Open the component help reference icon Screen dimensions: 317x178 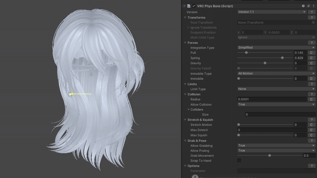pos(303,6)
